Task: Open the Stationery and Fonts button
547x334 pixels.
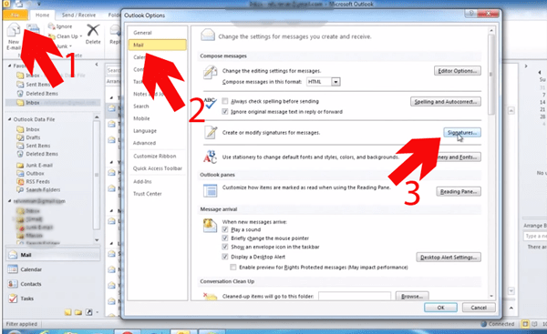Action: 459,157
